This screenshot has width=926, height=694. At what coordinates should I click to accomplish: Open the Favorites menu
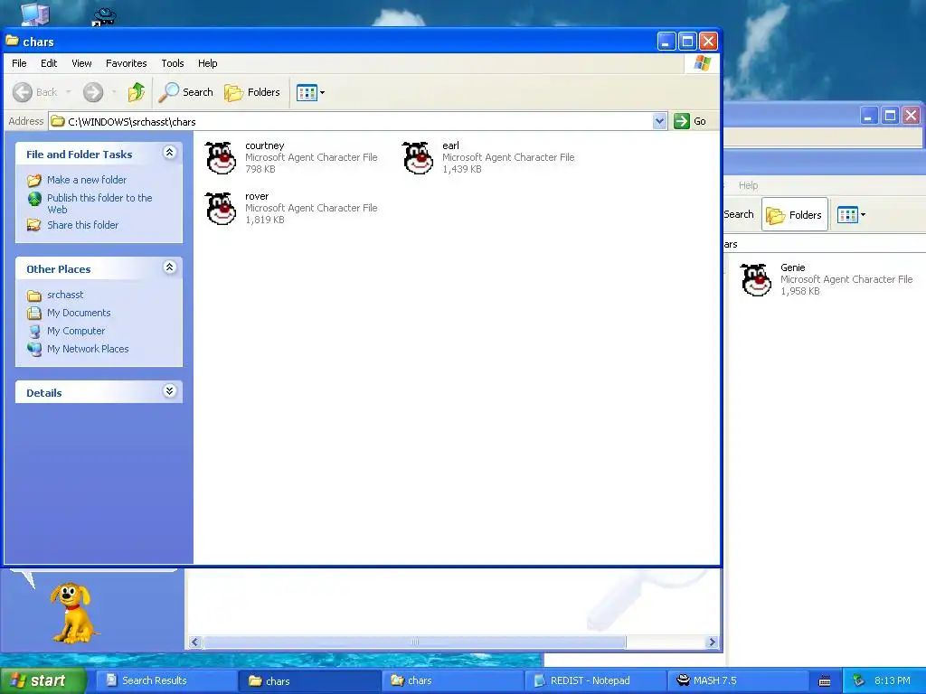[x=127, y=63]
